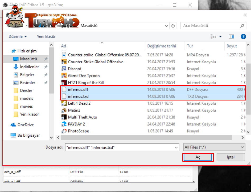Image resolution: width=251 pixels, height=192 pixels.
Task: Click the pin icon beside Belgeler
Action: tap(46, 75)
